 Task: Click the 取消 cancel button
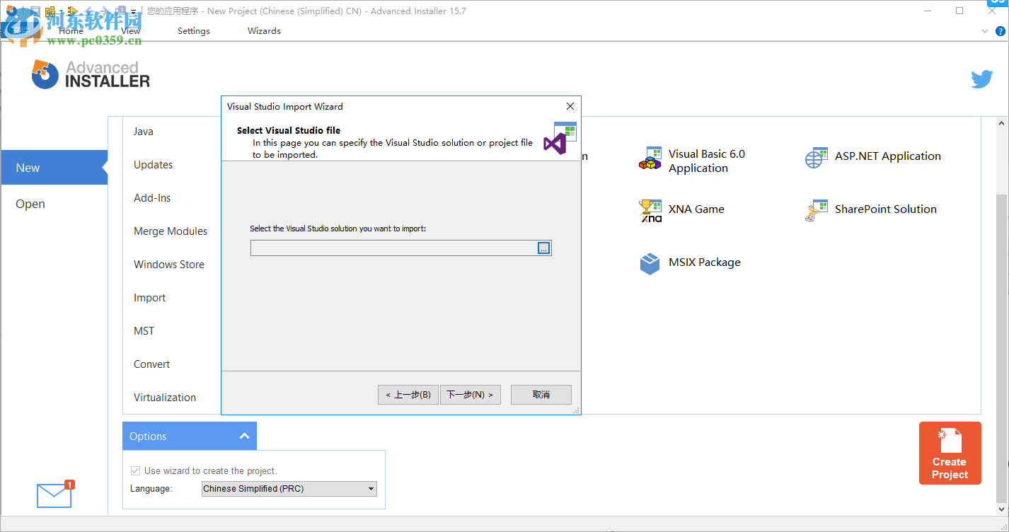(x=541, y=395)
